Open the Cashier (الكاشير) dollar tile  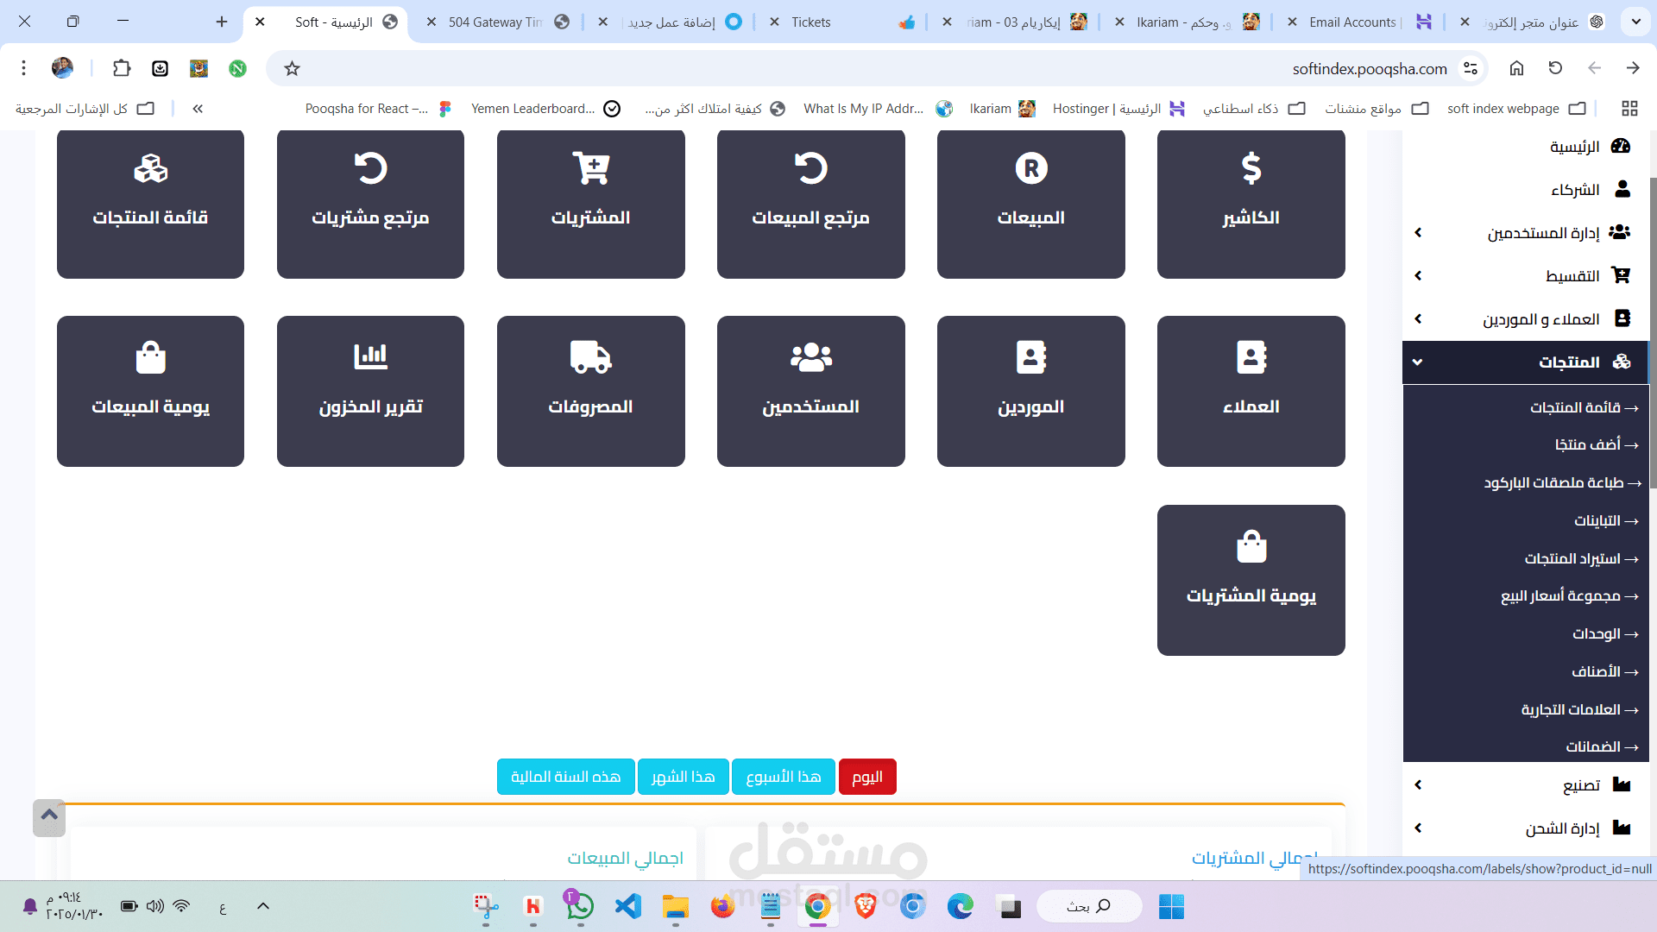1251,204
